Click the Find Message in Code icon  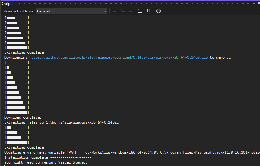coord(114,11)
